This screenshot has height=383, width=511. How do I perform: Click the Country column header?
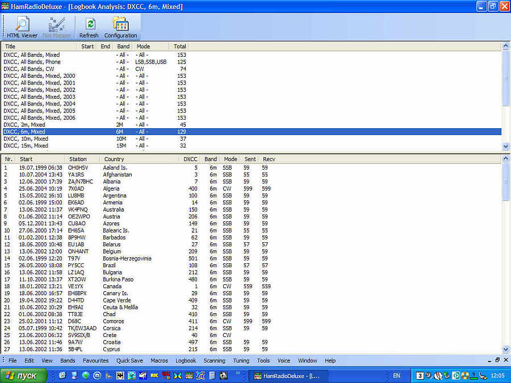coord(140,159)
